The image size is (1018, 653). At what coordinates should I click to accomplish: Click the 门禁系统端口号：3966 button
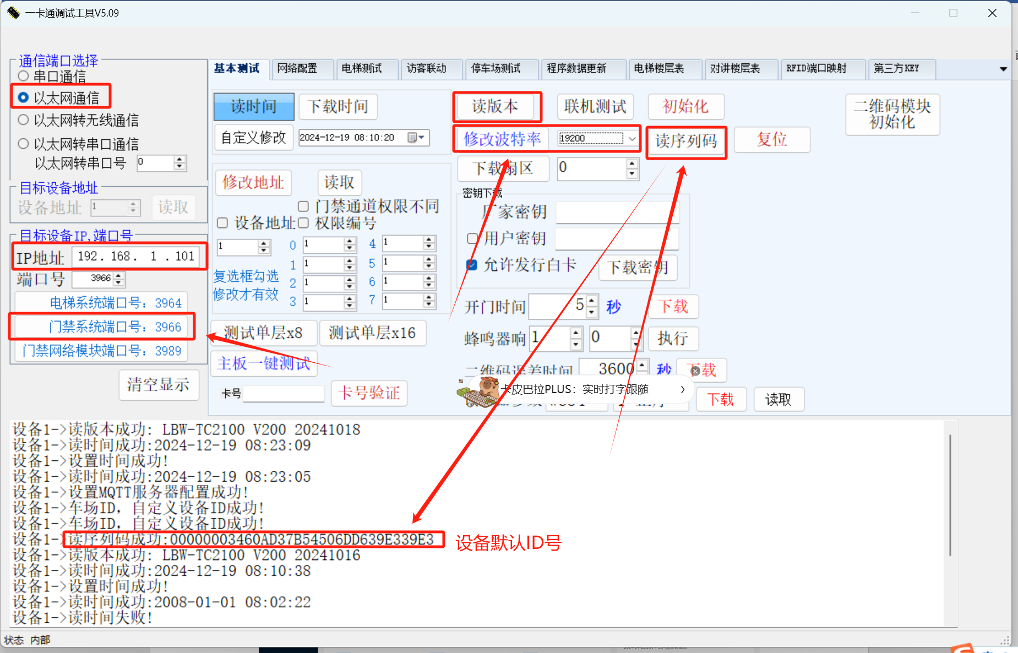102,327
